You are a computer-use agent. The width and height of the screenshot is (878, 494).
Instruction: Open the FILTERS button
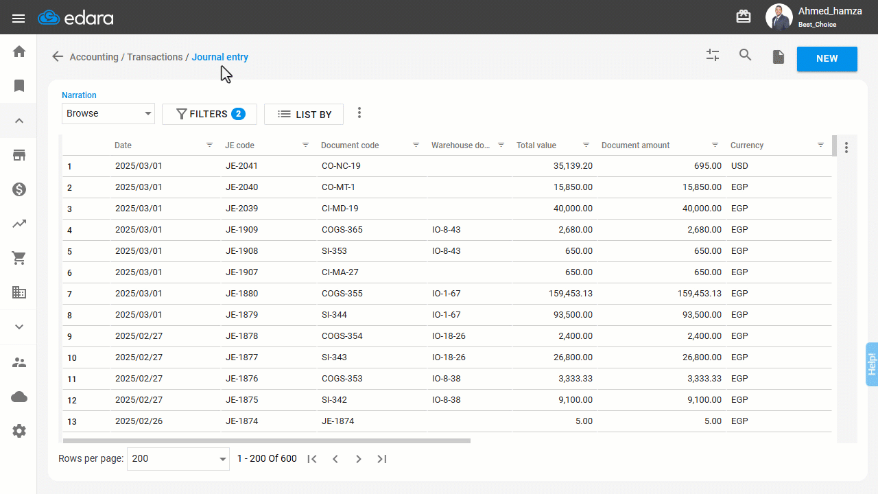(209, 114)
